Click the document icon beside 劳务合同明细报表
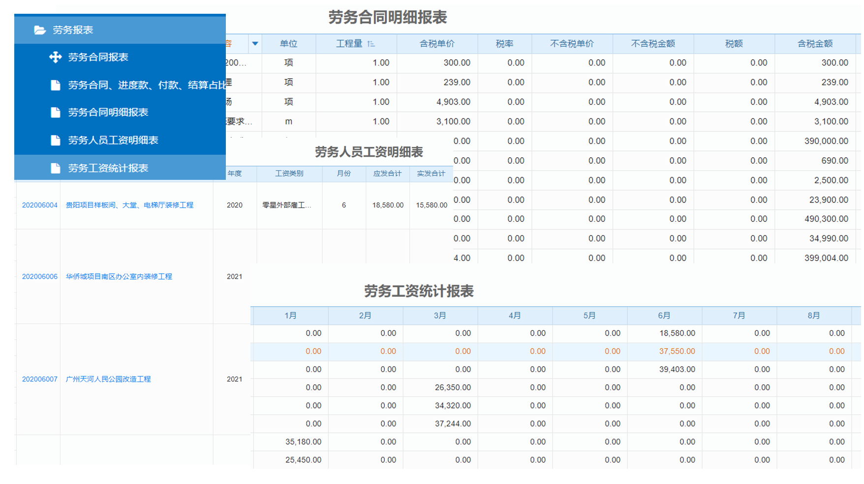The height and width of the screenshot is (484, 864). [55, 113]
